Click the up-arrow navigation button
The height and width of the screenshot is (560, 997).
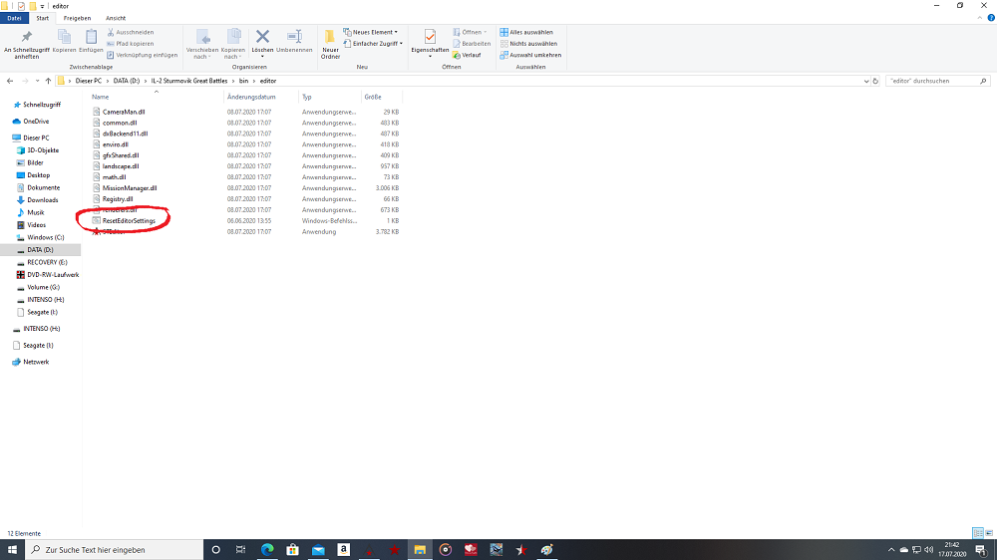(x=47, y=81)
